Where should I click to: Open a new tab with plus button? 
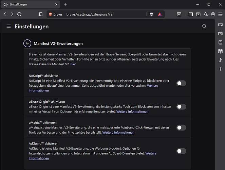pyautogui.click(x=65, y=4)
